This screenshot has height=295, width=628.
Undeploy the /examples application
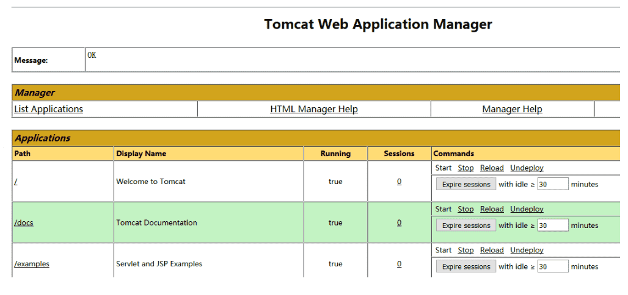pos(527,251)
